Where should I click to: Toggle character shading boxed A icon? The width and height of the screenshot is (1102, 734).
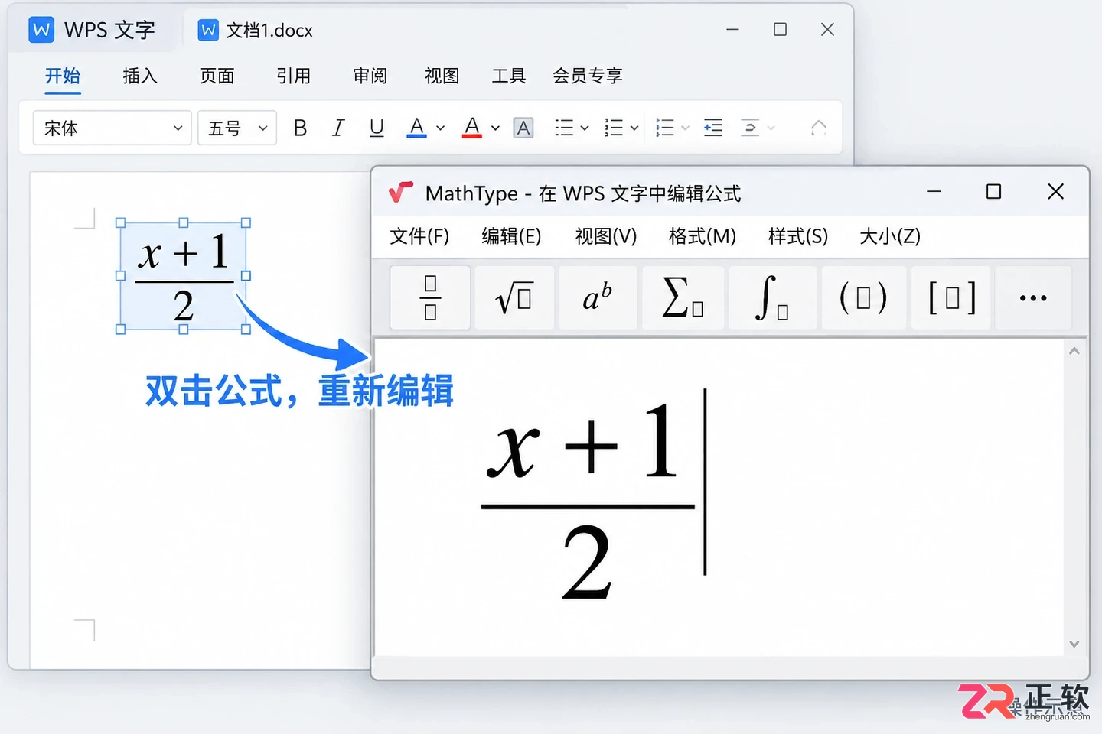click(523, 128)
